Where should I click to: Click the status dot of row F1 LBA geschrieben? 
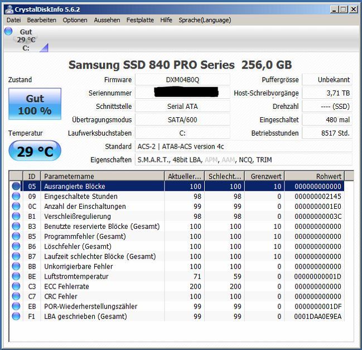pyautogui.click(x=16, y=317)
